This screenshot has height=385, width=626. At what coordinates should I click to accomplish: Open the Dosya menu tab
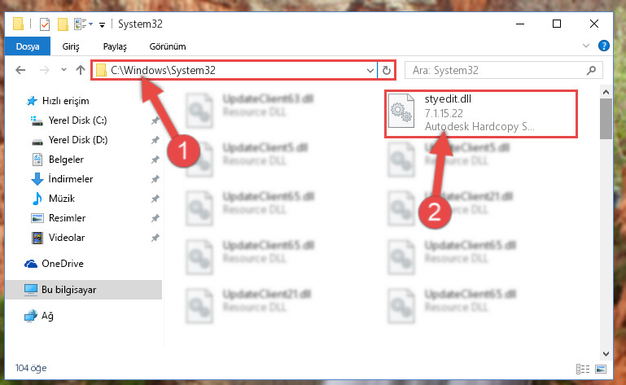tap(28, 46)
